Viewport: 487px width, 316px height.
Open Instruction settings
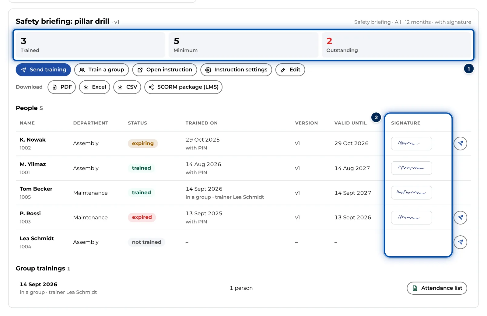236,70
